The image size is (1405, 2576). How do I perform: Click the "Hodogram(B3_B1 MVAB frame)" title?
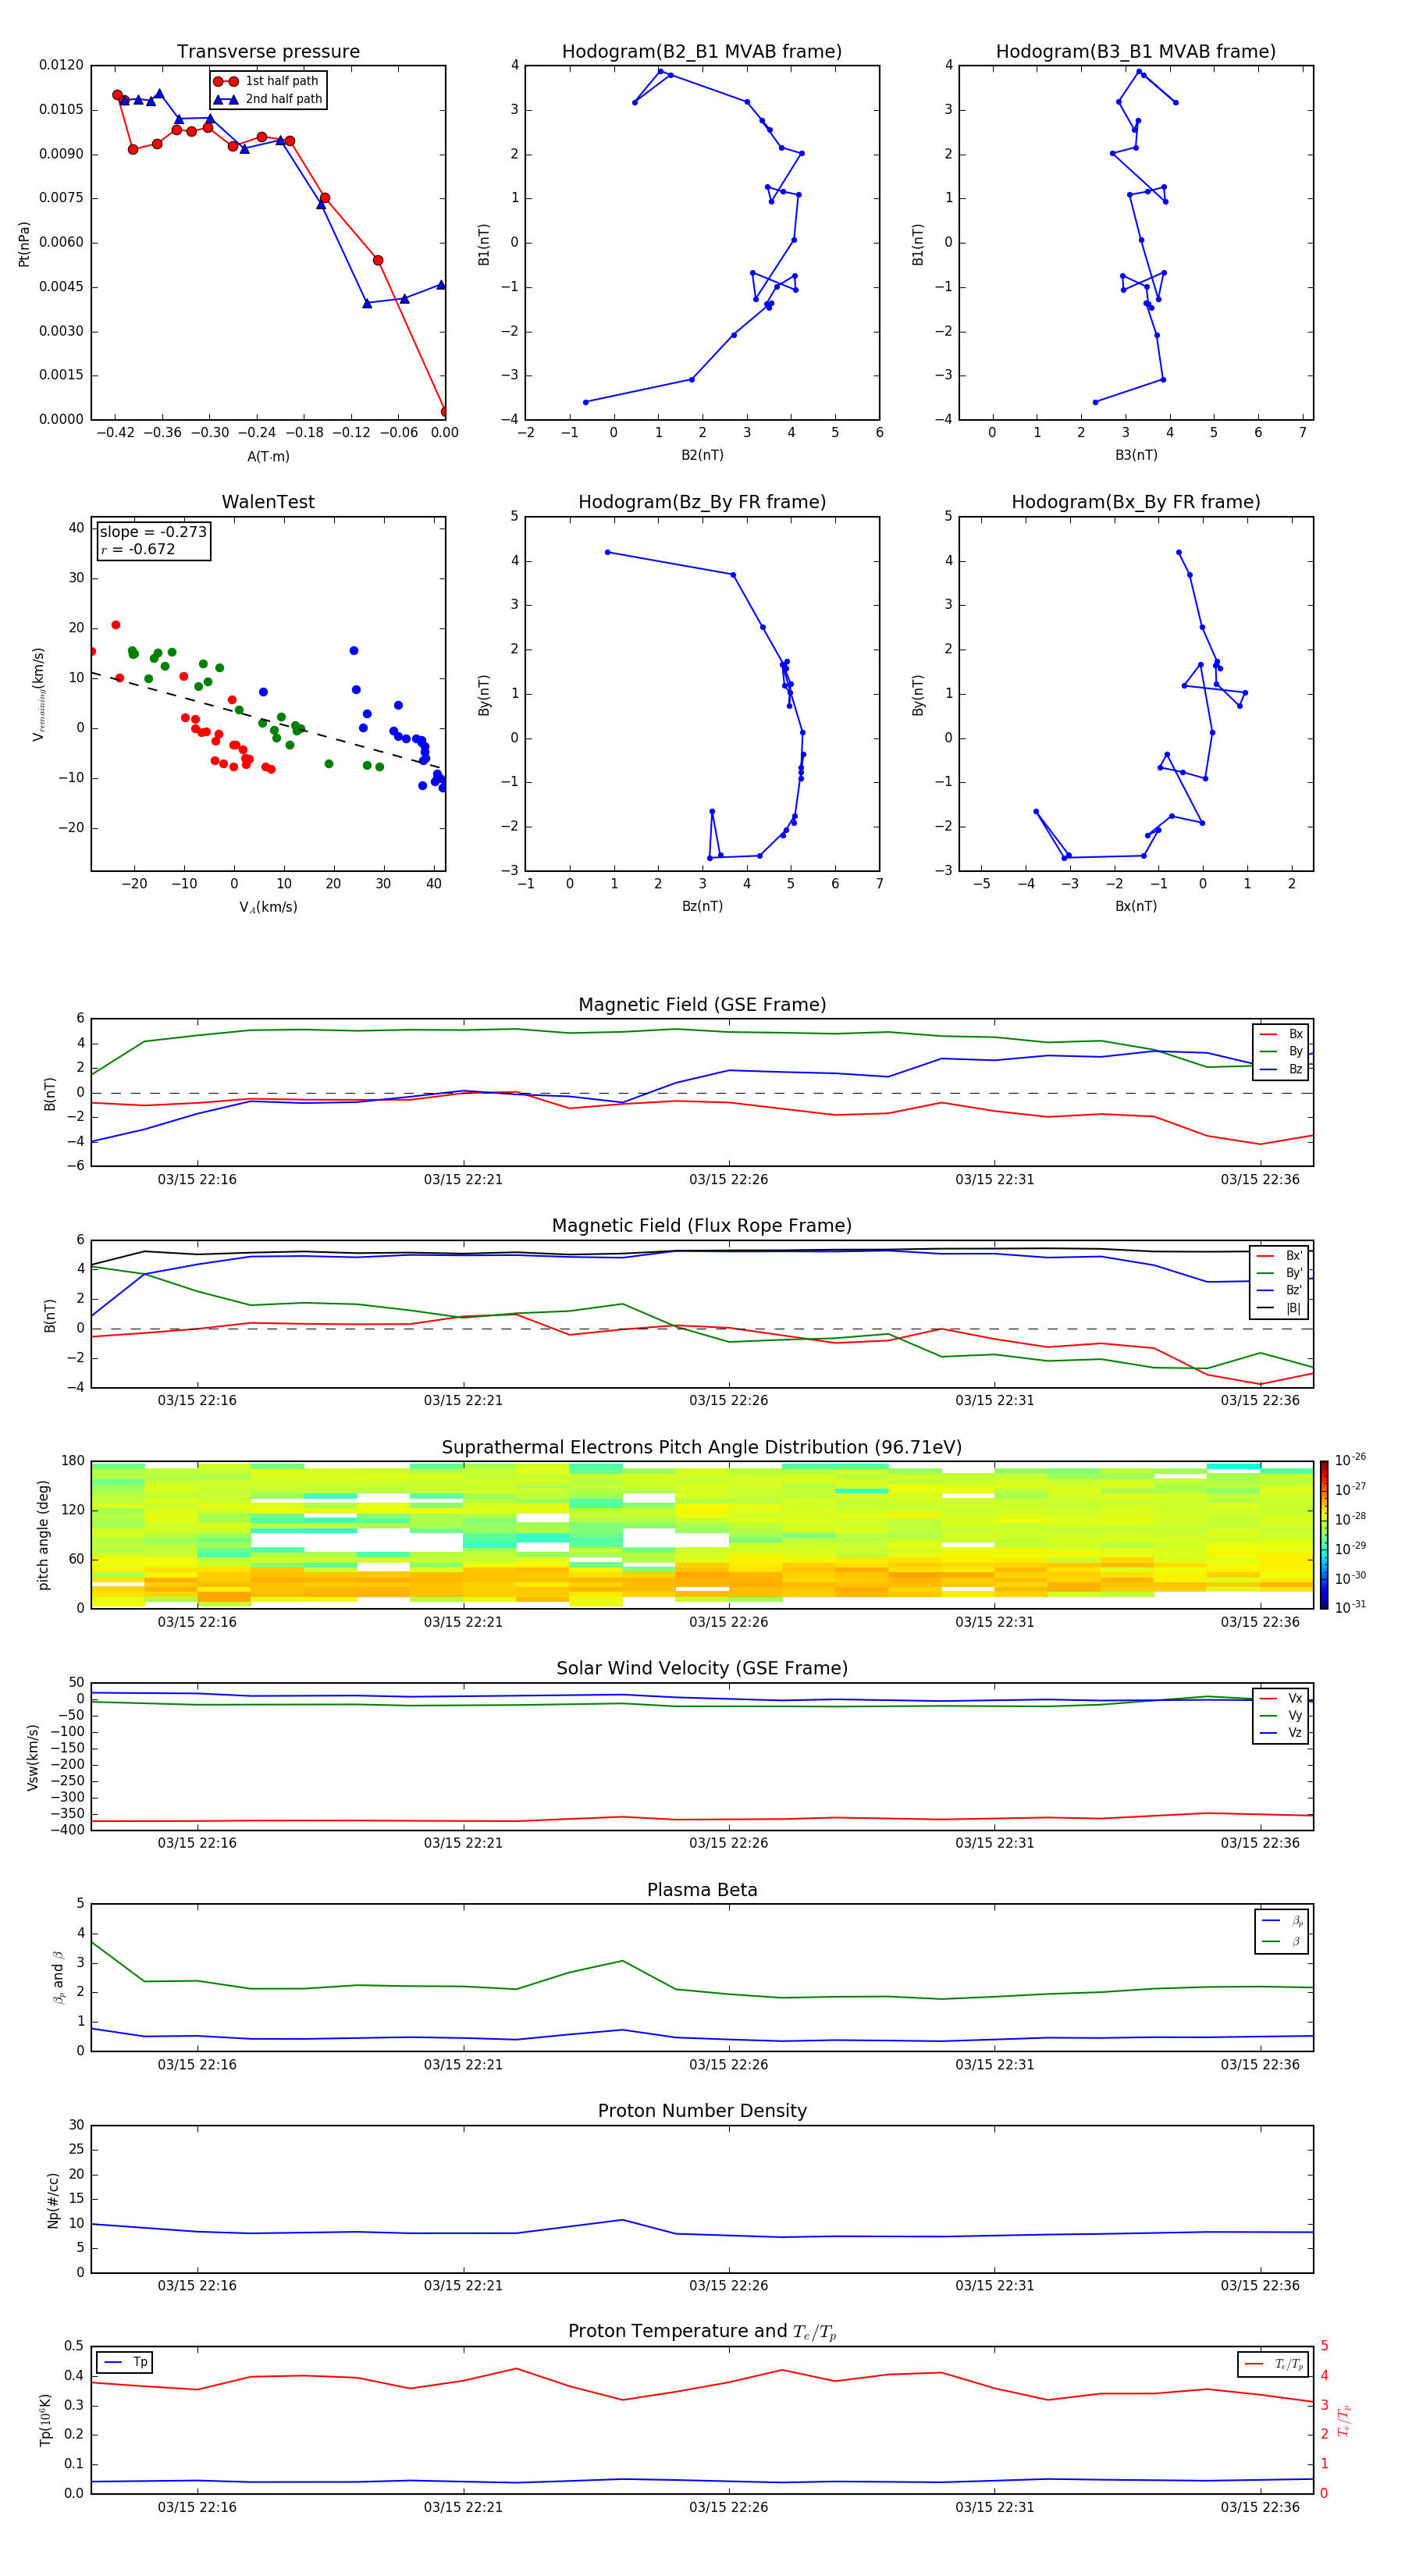(x=1136, y=52)
